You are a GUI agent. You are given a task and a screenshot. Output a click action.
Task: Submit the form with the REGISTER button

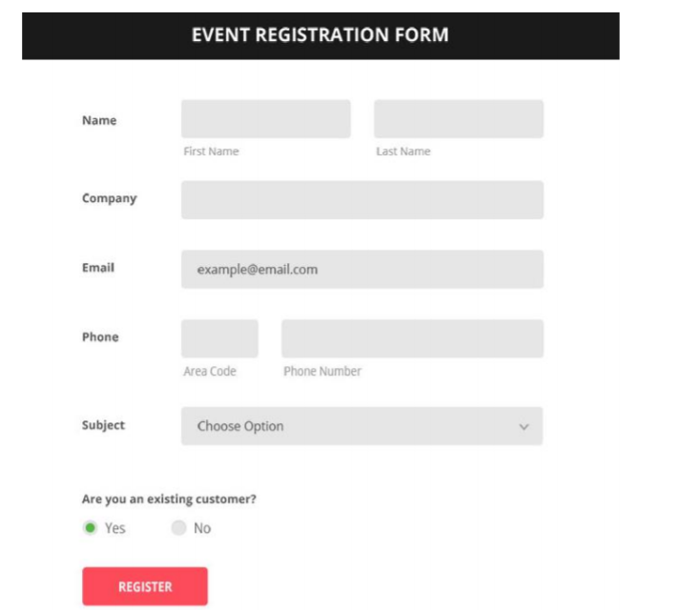point(145,586)
